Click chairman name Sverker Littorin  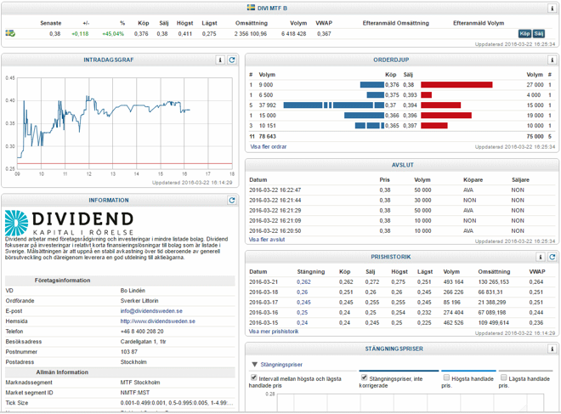coord(139,301)
